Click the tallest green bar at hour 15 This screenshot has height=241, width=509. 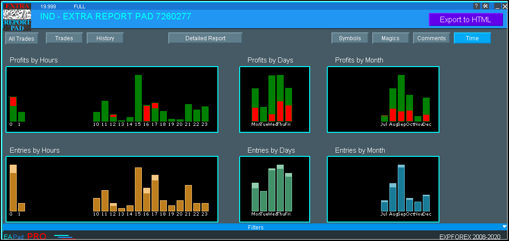click(138, 98)
